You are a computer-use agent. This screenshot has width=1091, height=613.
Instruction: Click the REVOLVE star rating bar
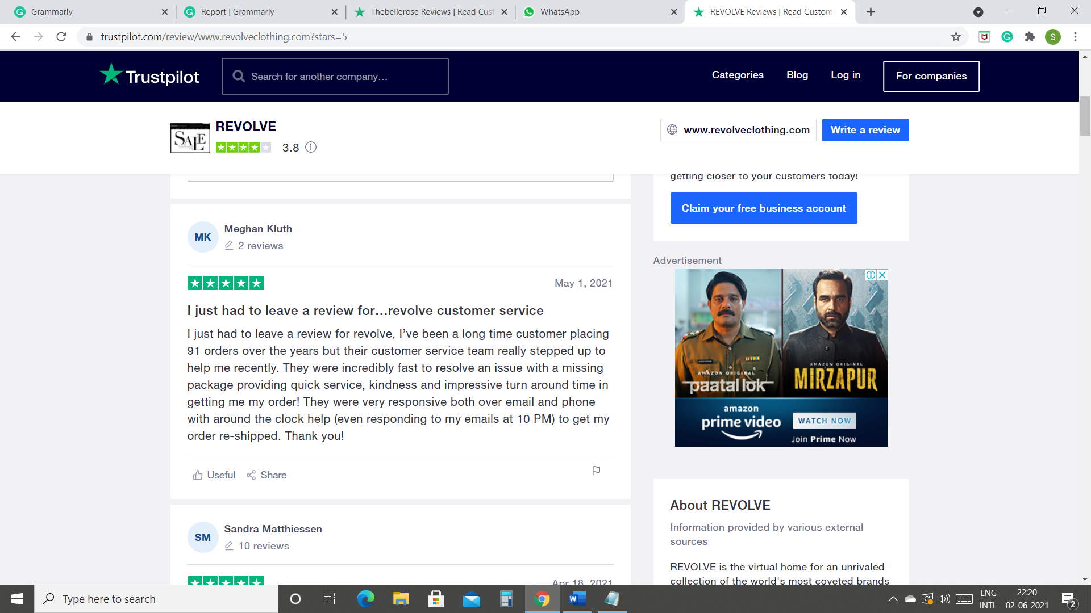coord(243,148)
